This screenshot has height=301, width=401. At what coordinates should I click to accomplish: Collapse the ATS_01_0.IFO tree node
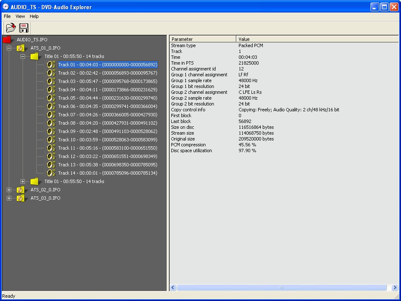click(x=9, y=48)
